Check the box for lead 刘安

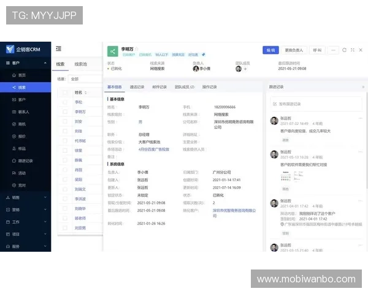pos(65,121)
